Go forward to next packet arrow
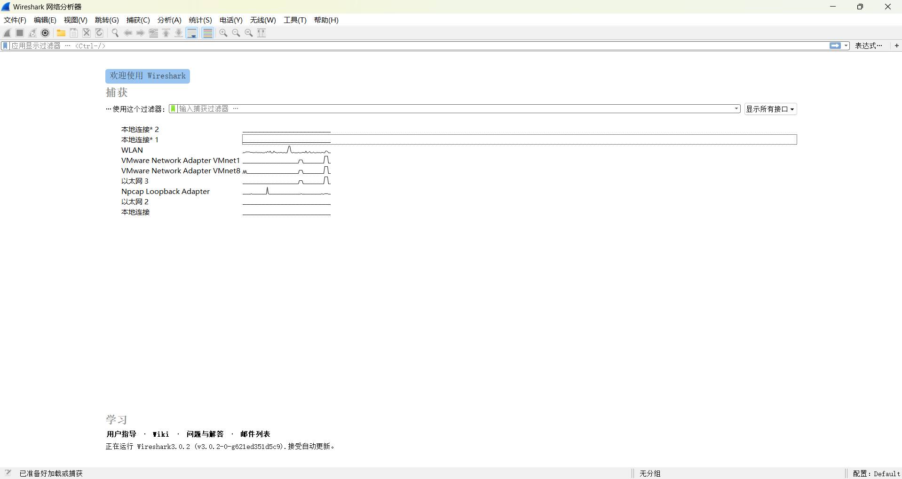The height and width of the screenshot is (479, 902). [x=141, y=33]
